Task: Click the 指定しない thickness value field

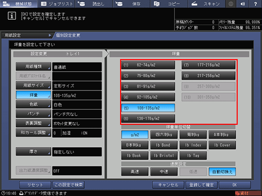Action: tap(77, 152)
